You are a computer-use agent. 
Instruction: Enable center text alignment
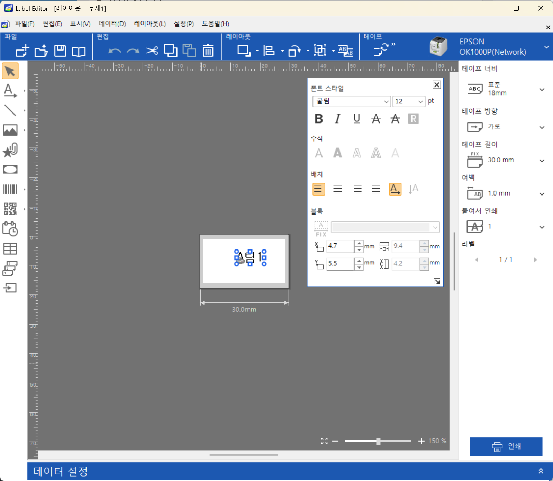(x=338, y=189)
